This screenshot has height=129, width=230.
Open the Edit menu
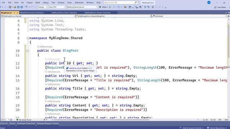[10, 3]
